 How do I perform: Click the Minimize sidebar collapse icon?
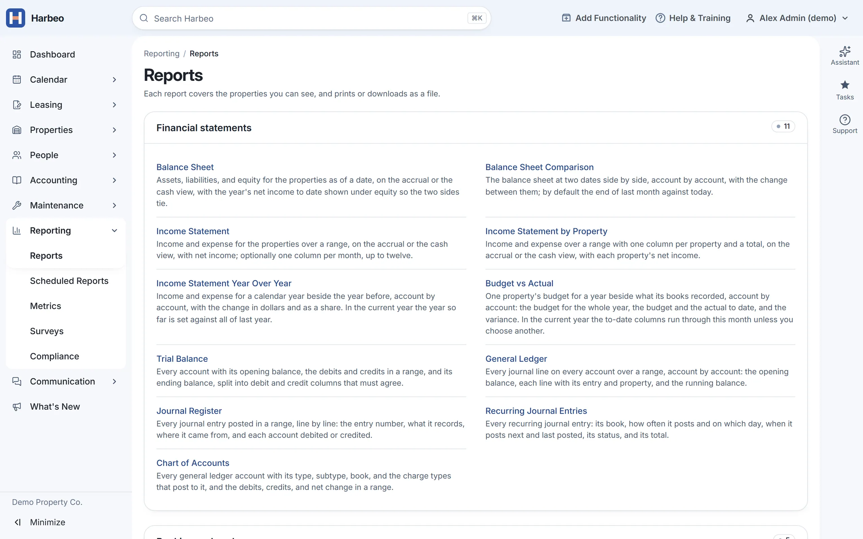click(x=18, y=522)
